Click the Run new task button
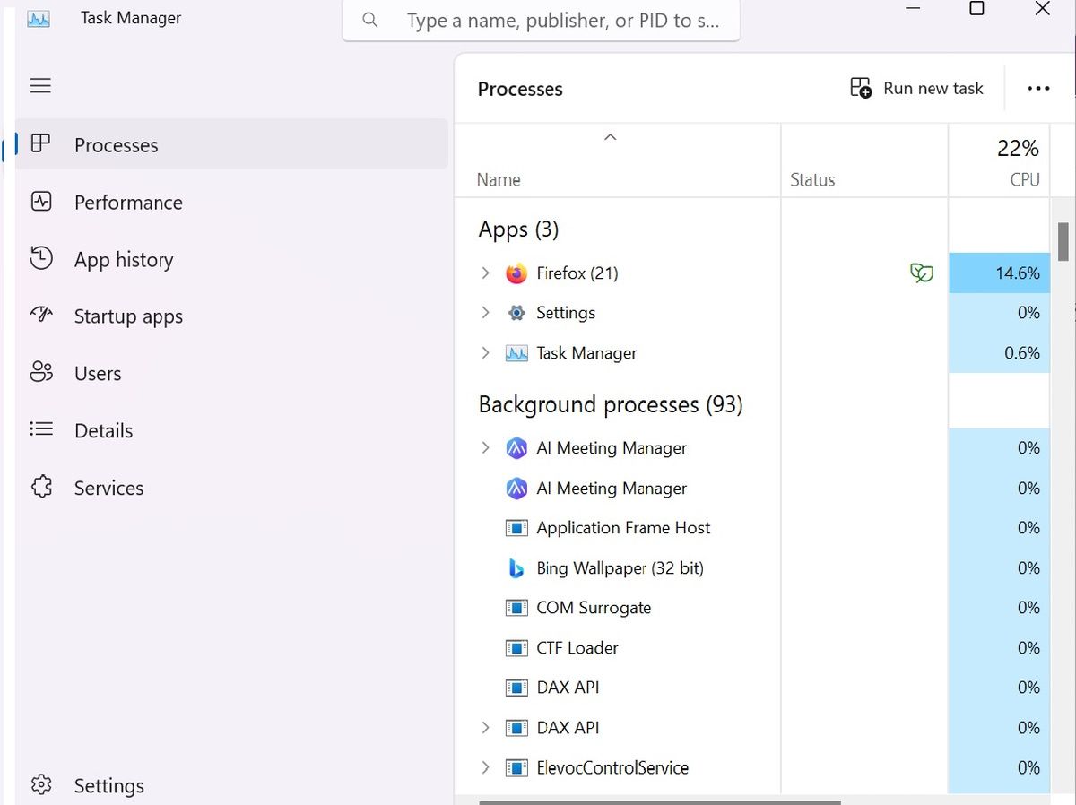Screen dimensions: 1076x805 coord(916,88)
